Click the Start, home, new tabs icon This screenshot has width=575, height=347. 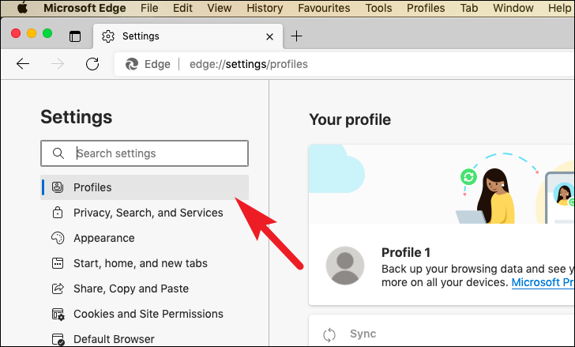pos(58,263)
